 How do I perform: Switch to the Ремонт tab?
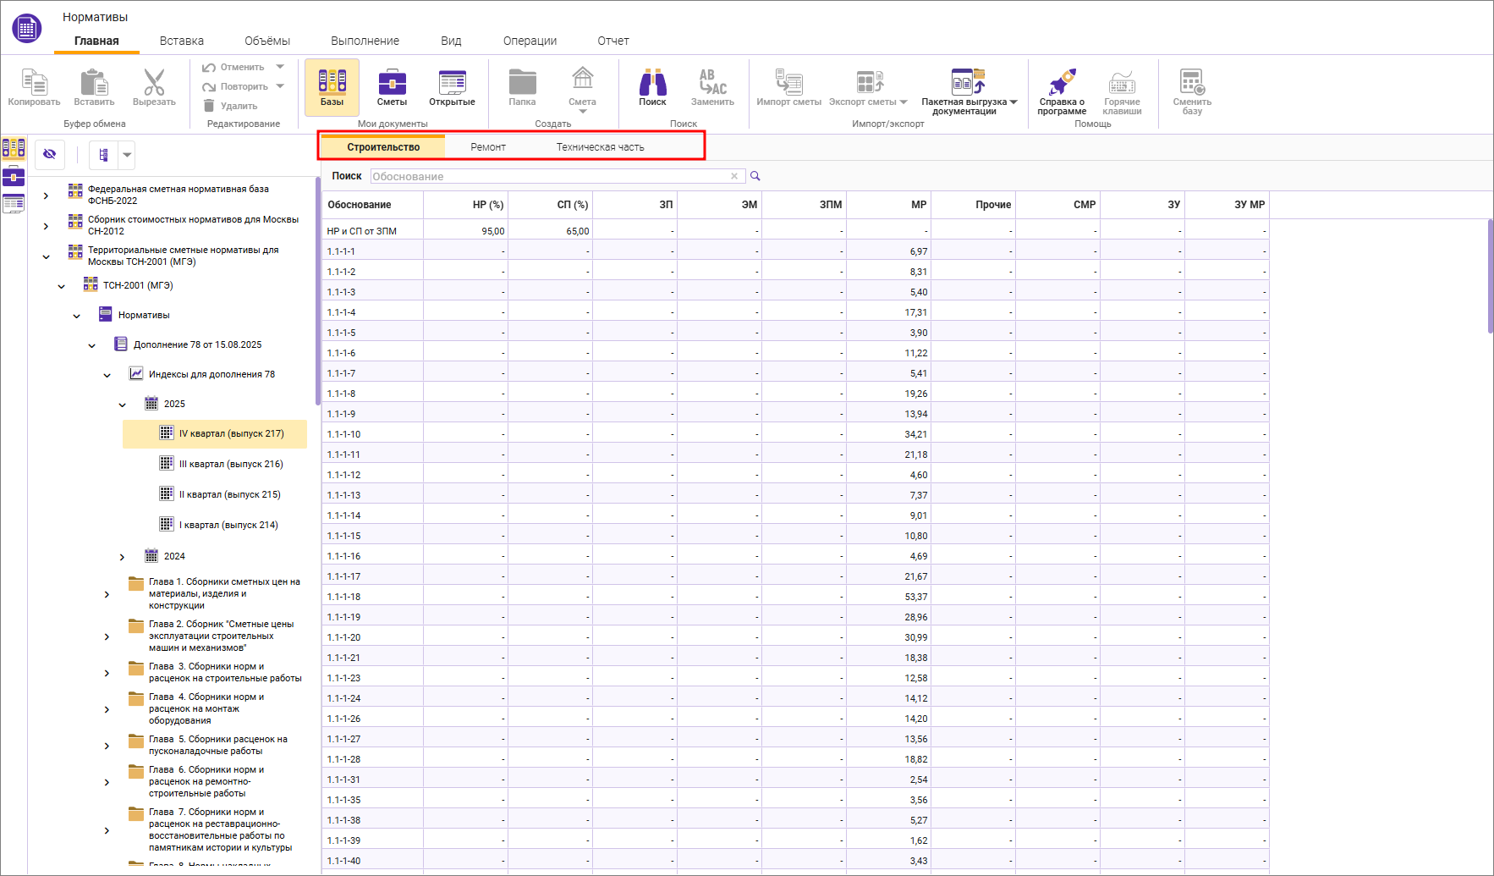[488, 147]
